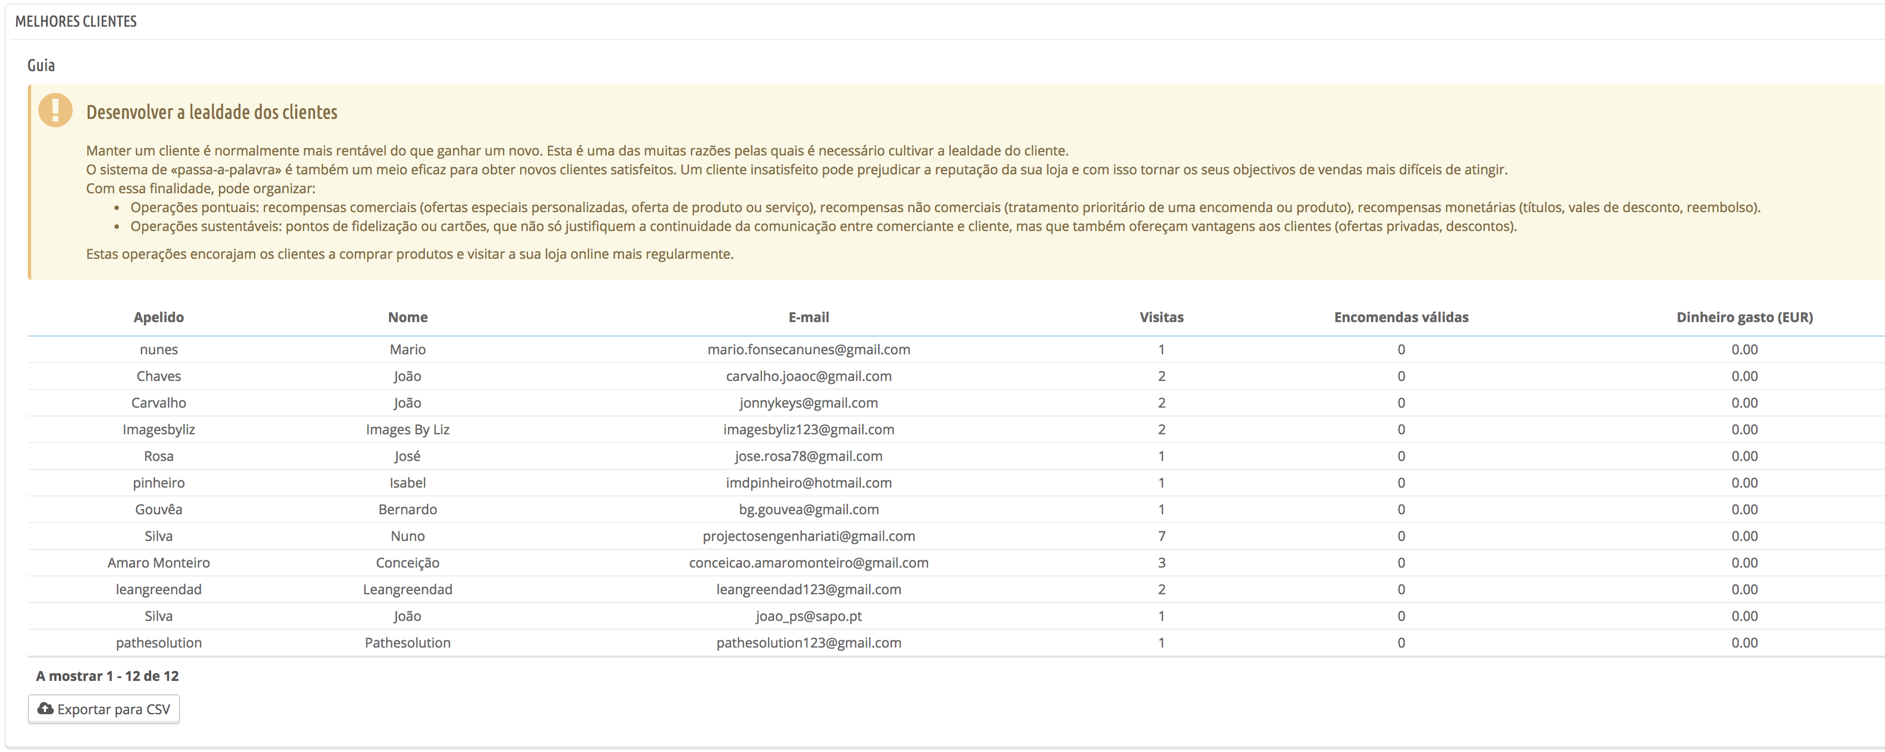Screen dimensions: 1885x752
Task: Click the Nome column header
Action: (x=407, y=317)
